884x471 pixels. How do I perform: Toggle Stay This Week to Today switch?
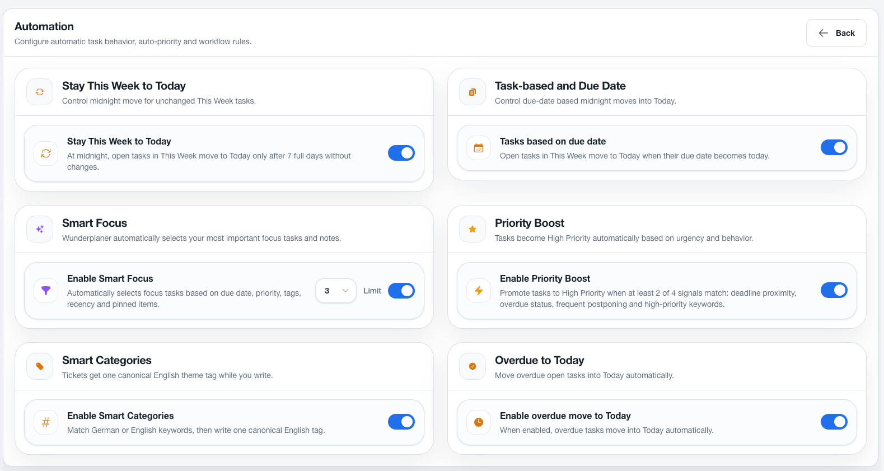[x=401, y=153]
